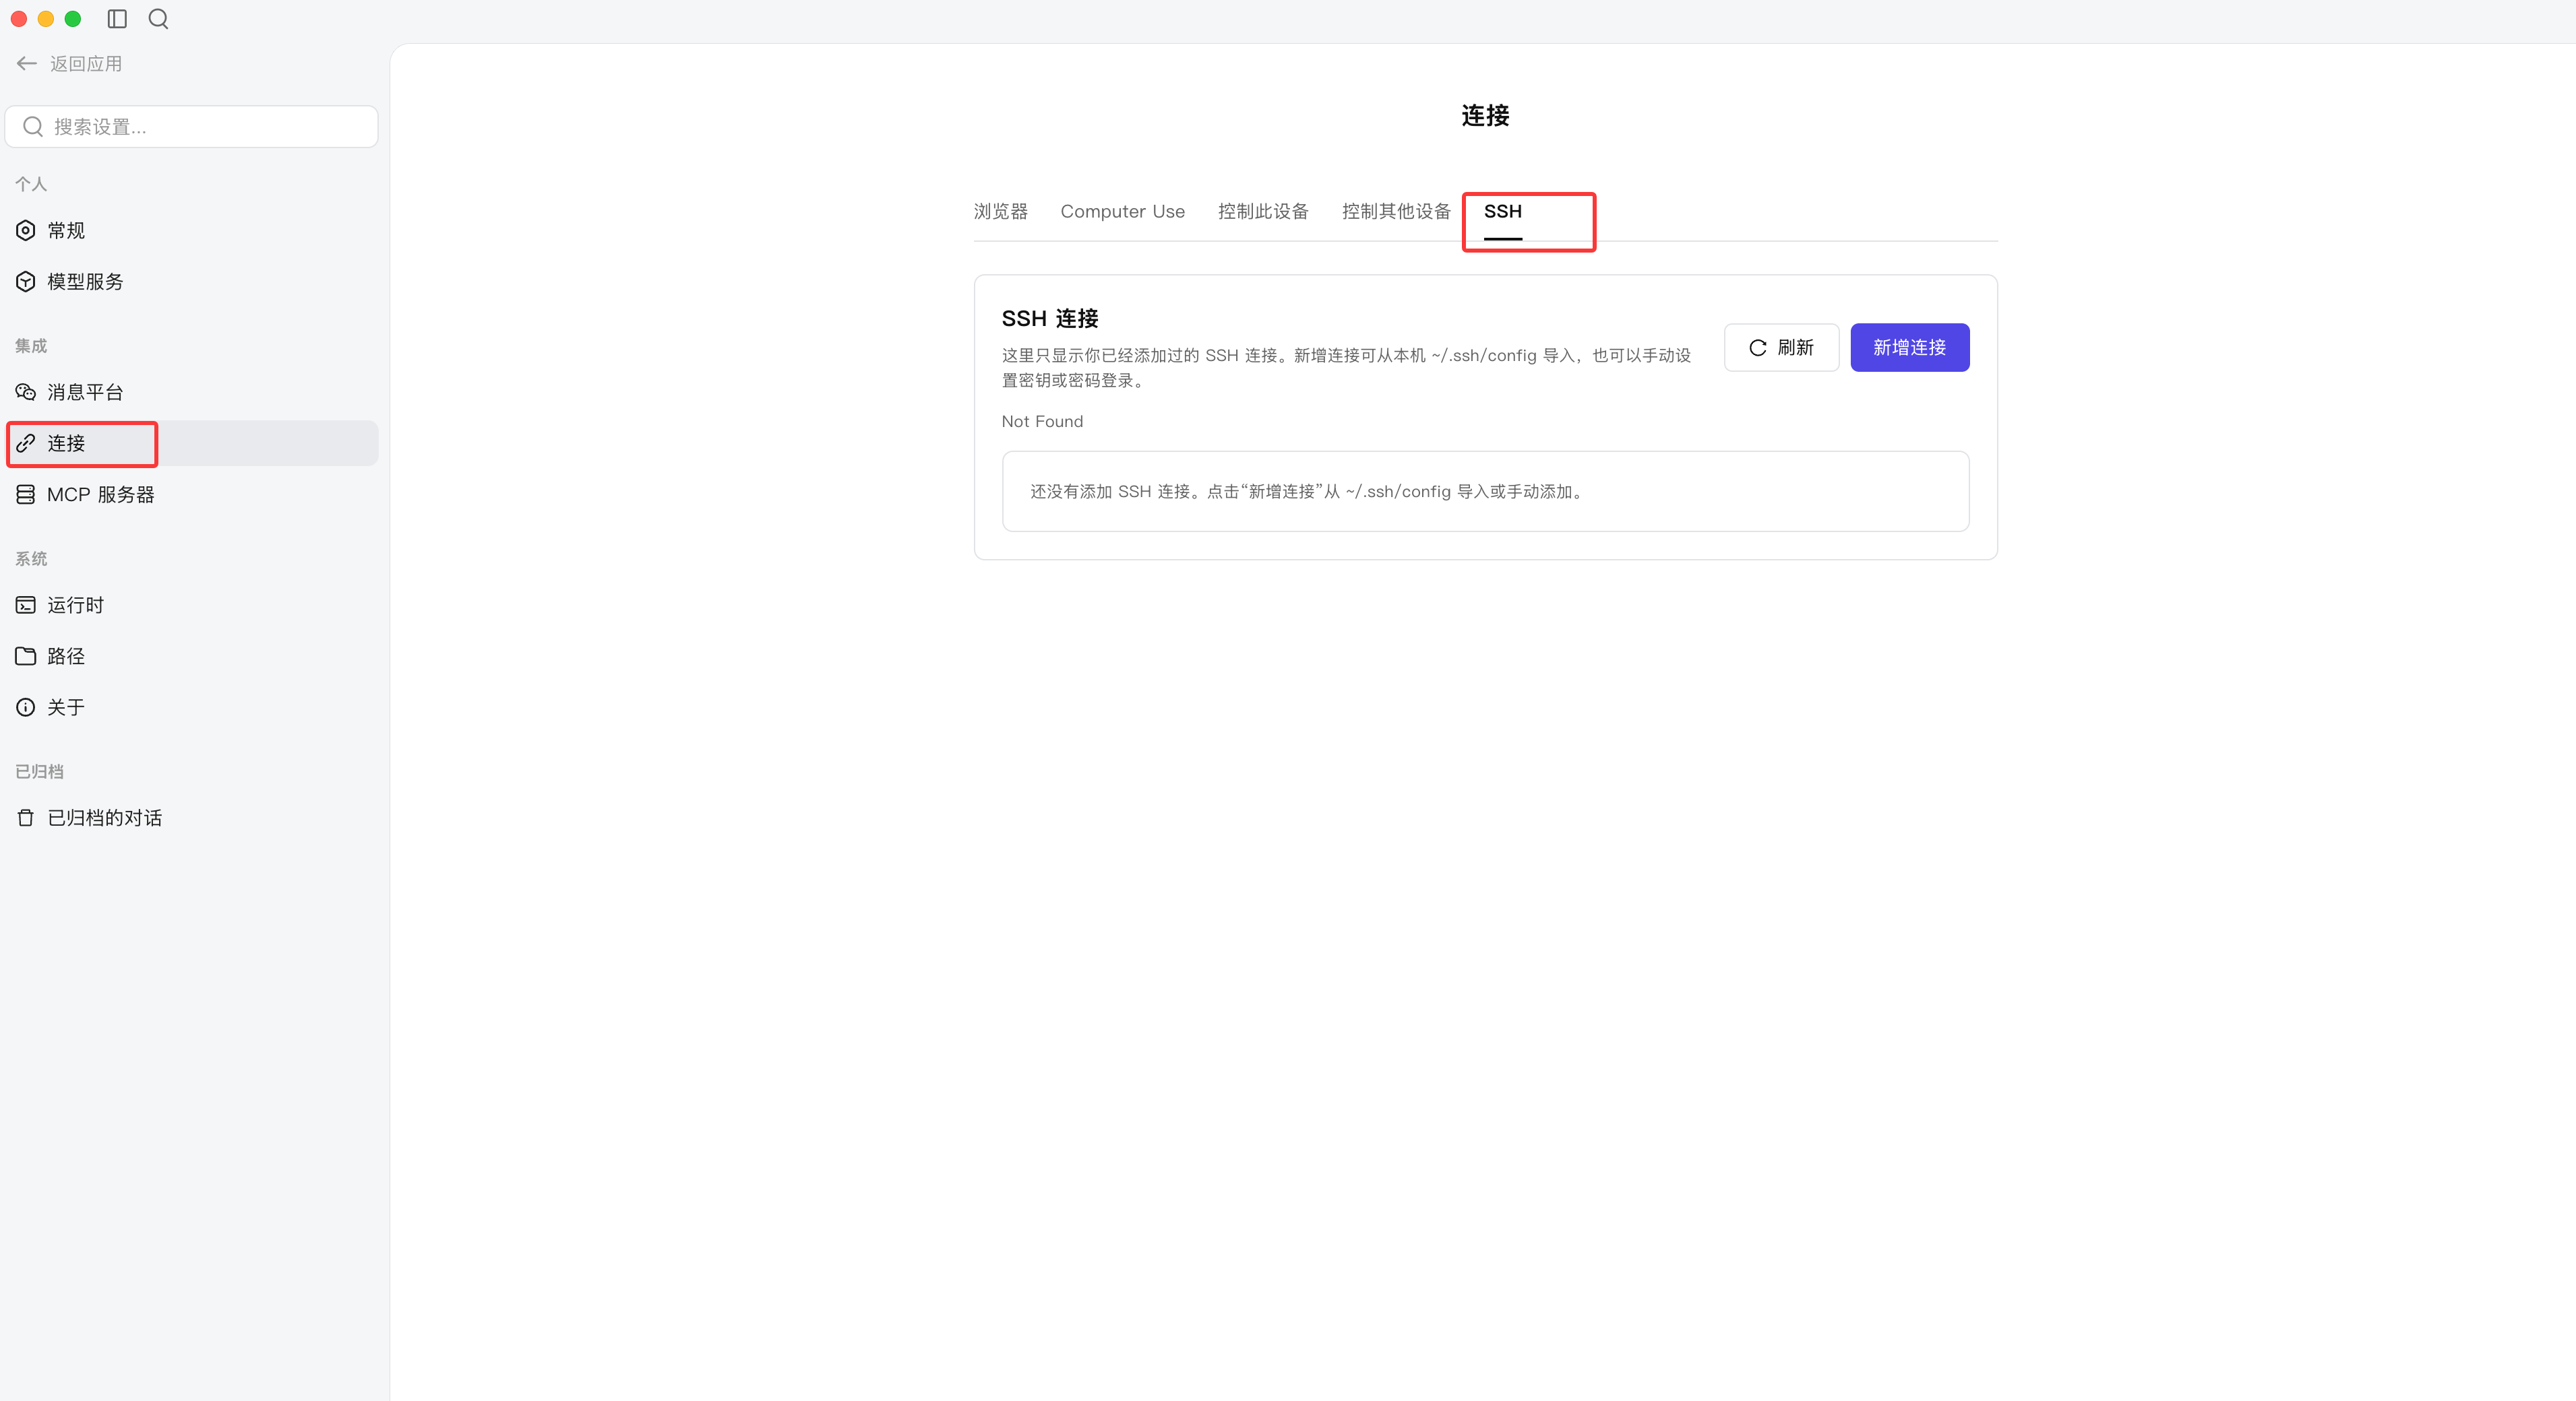Click the 运行时 terminal icon

click(26, 605)
